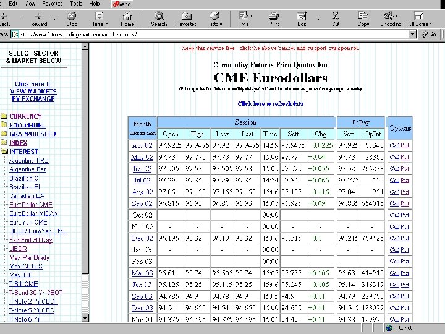Open Call options for Apr 02
Screen dimensions: 445x334
[394, 145]
